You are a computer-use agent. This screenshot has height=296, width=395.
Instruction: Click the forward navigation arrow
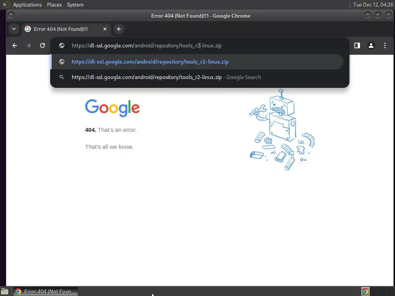(29, 45)
